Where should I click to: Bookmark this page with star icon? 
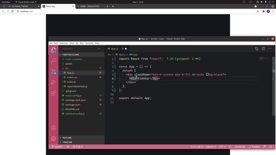tap(258, 11)
